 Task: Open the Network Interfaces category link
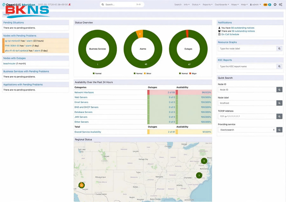(84, 92)
